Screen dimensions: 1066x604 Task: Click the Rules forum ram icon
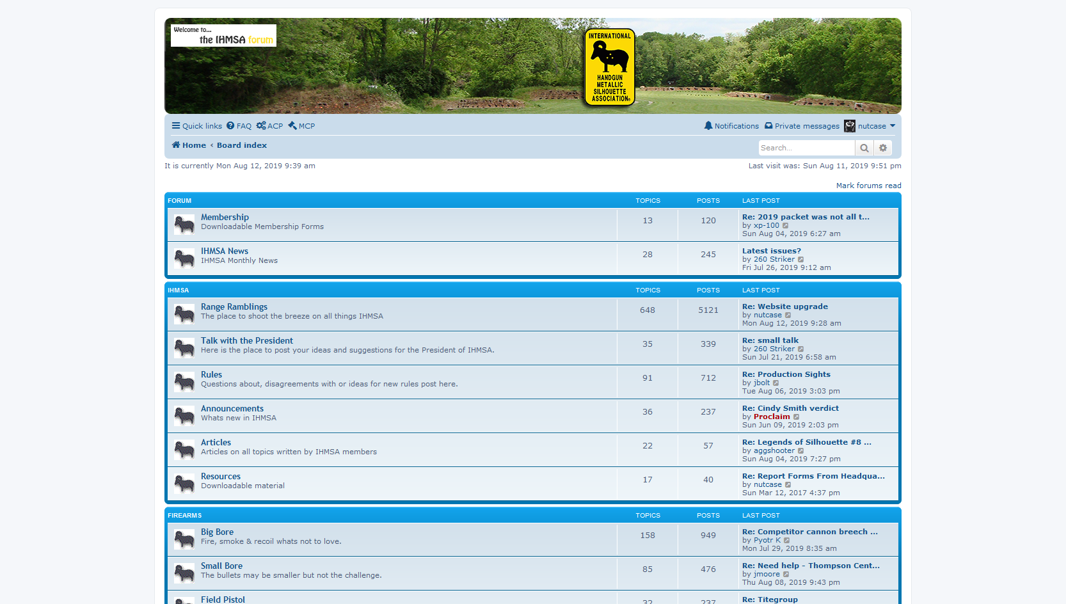(x=184, y=382)
